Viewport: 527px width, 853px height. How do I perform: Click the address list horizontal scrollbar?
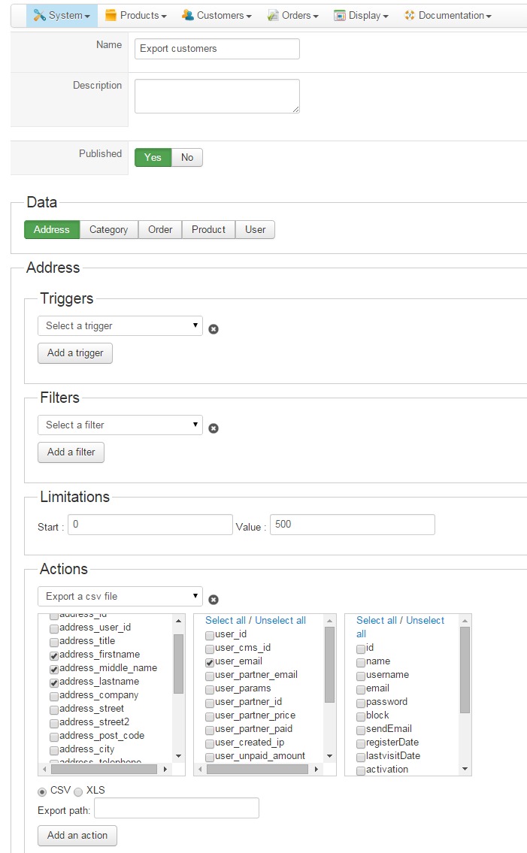pyautogui.click(x=104, y=770)
